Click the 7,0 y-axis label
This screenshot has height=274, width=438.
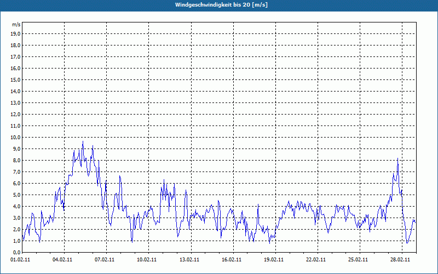tap(17, 172)
